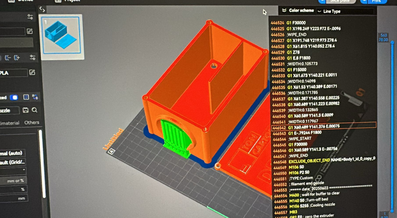The image size is (397, 218).
Task: Select g-code line 446524 G1 F30000
Action: coord(289,23)
